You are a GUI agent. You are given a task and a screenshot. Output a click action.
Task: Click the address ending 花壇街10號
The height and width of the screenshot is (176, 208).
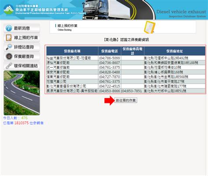click(x=163, y=67)
